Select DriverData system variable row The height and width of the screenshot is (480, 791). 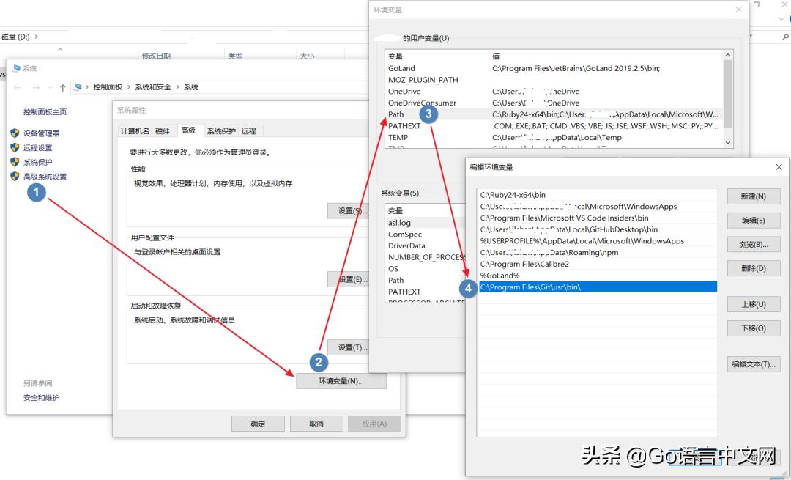coord(425,245)
